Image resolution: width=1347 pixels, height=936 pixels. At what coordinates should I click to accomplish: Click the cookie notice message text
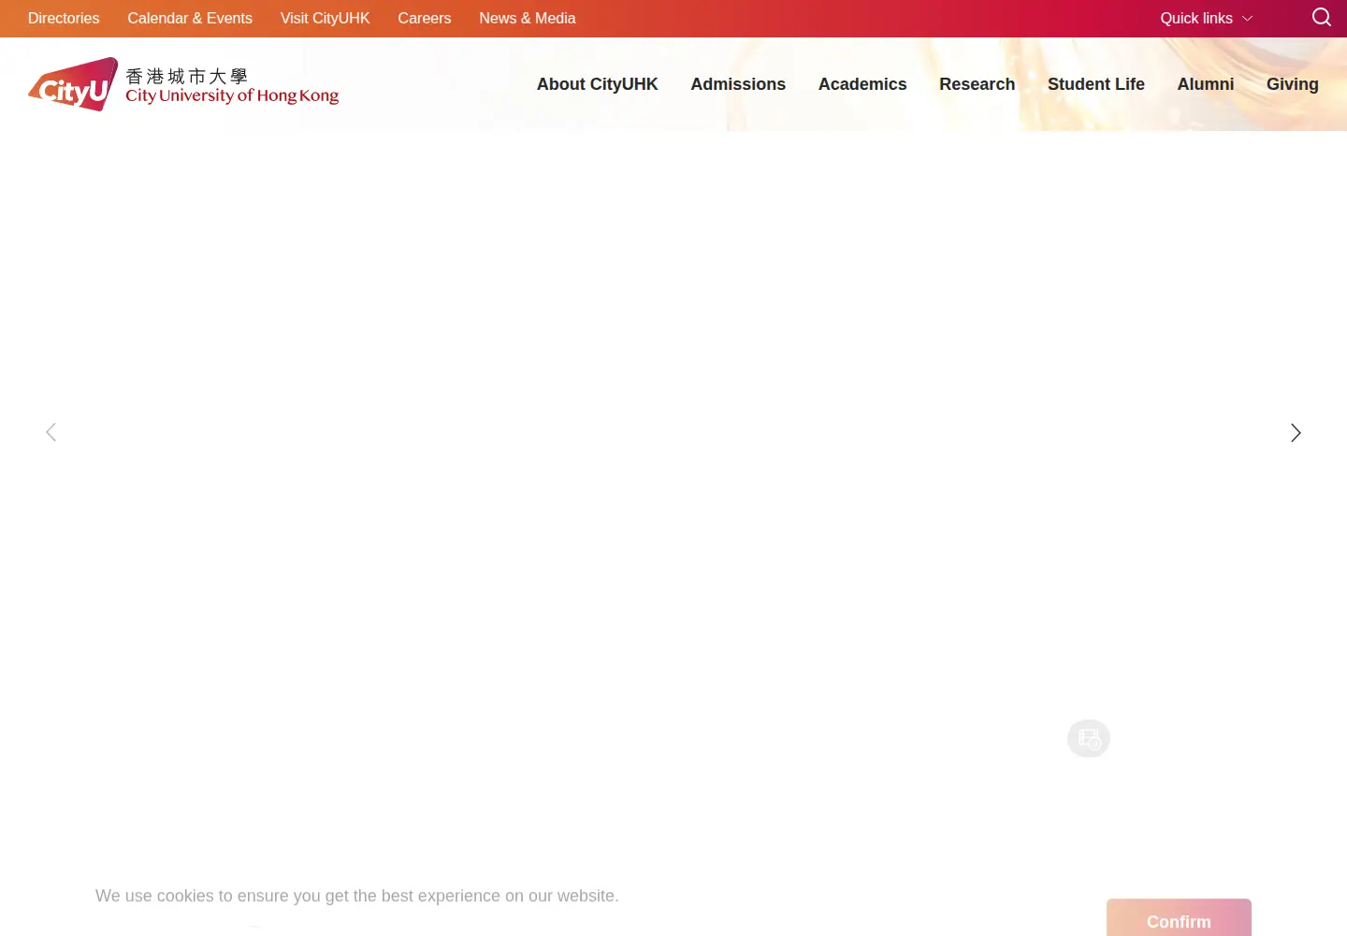[357, 896]
